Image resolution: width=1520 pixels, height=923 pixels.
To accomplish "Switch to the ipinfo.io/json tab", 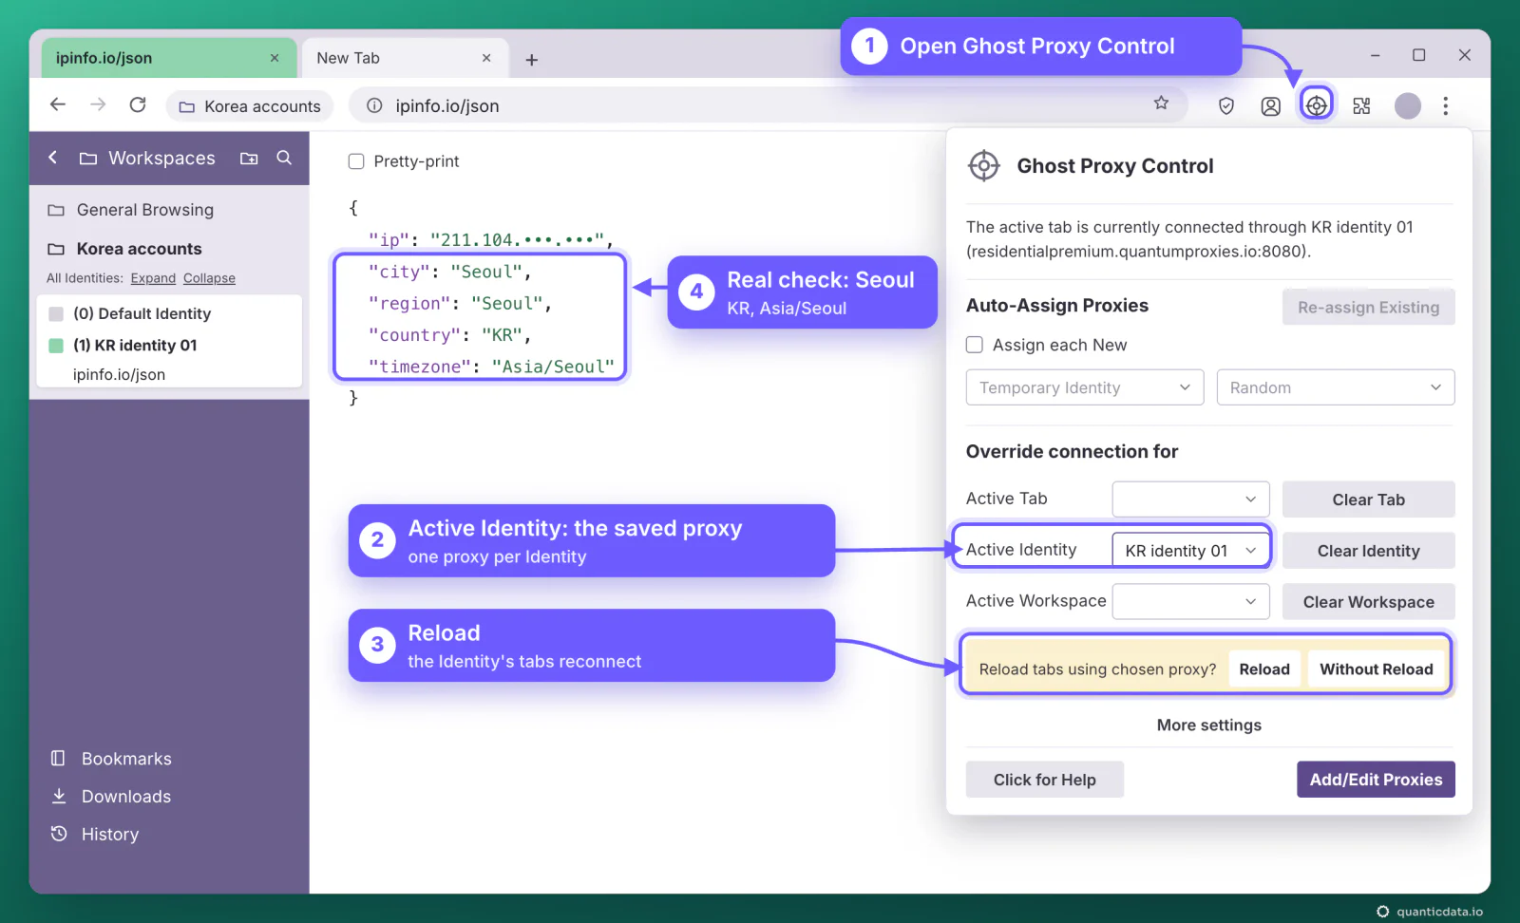I will pyautogui.click(x=169, y=58).
